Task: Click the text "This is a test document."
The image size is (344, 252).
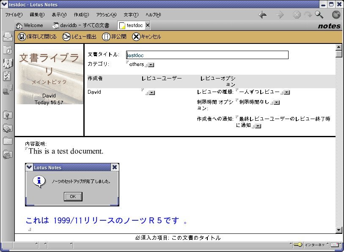Action: (x=66, y=151)
